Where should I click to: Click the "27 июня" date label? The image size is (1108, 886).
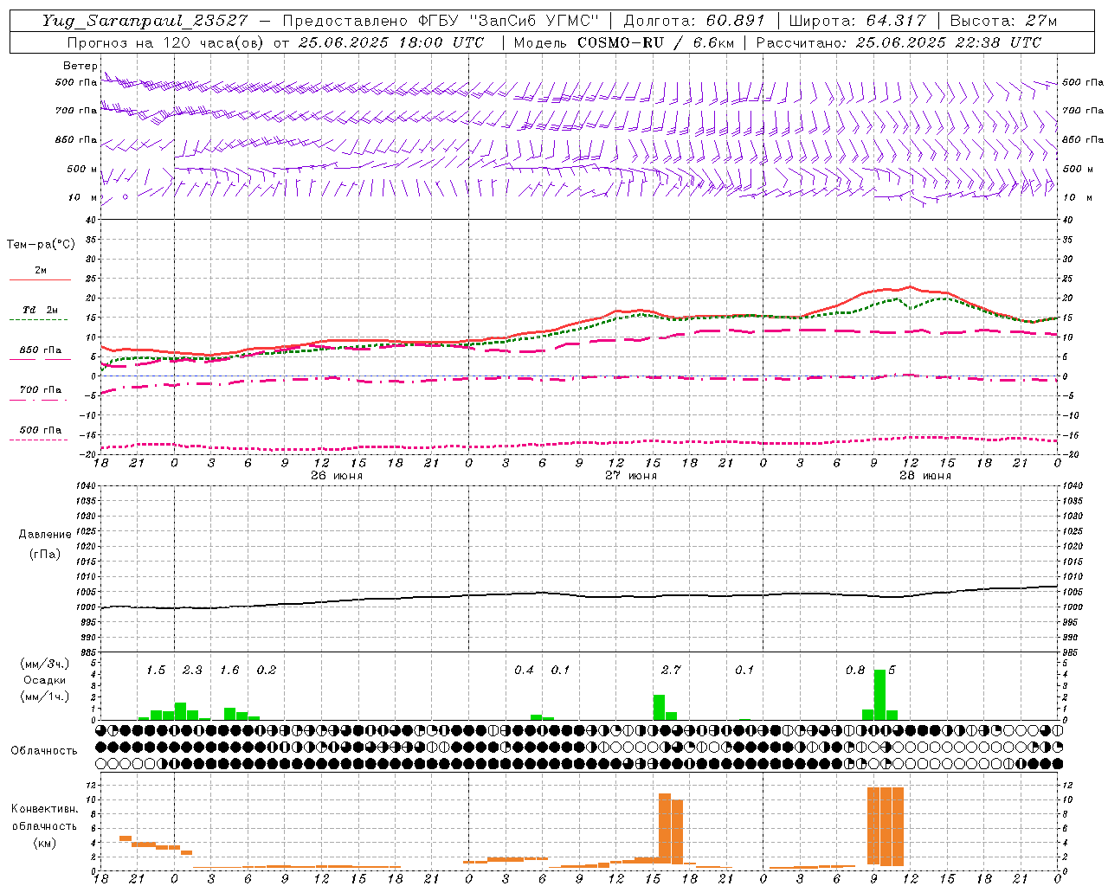(631, 475)
